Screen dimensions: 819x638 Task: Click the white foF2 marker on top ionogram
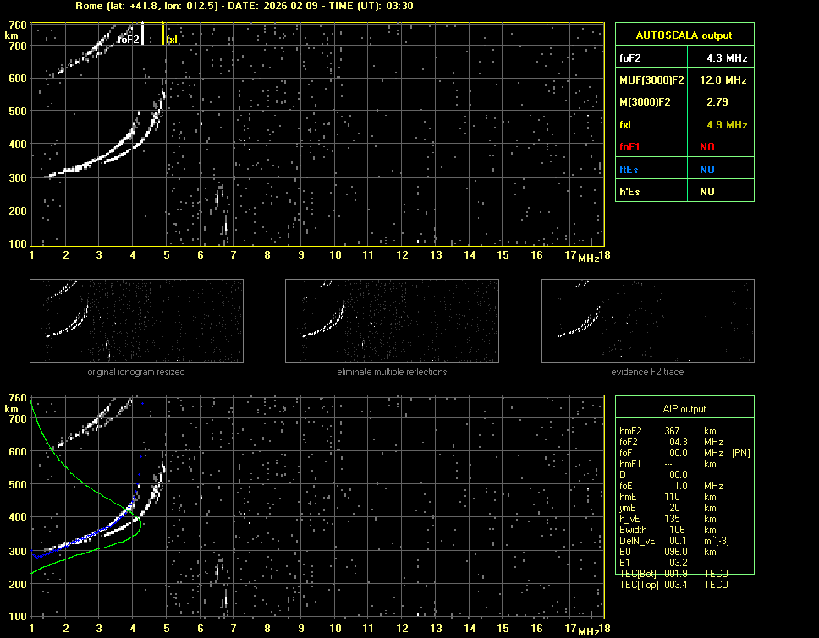(143, 34)
